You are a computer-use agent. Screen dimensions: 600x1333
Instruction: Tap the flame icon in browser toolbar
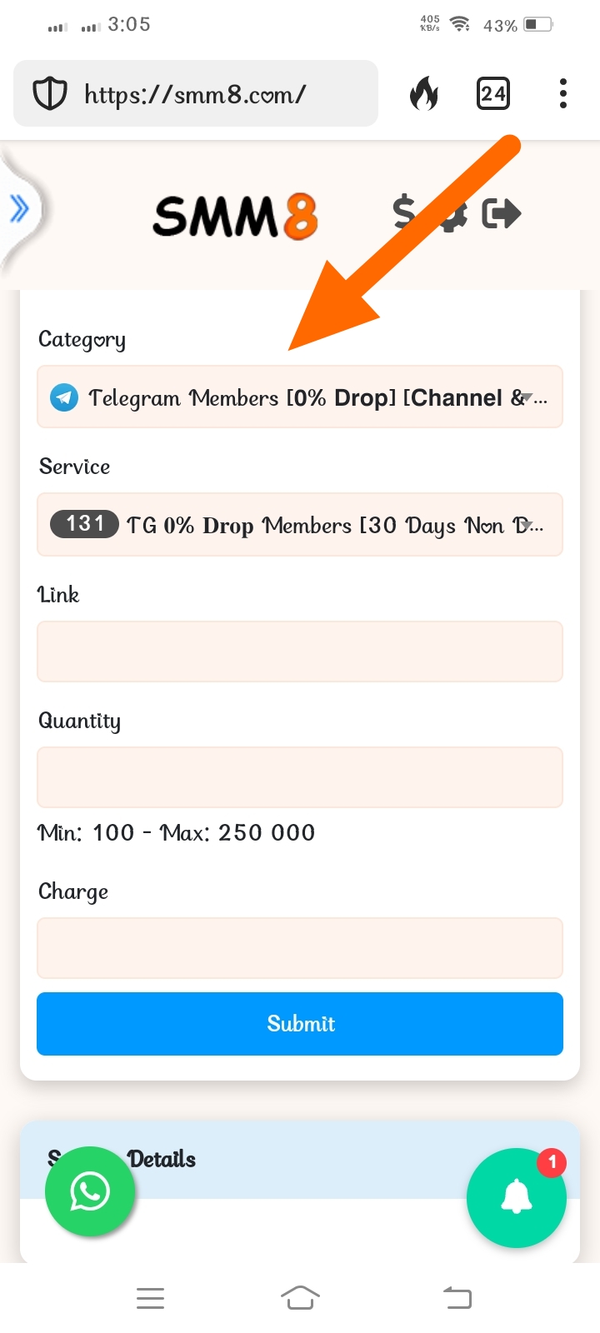(x=424, y=94)
